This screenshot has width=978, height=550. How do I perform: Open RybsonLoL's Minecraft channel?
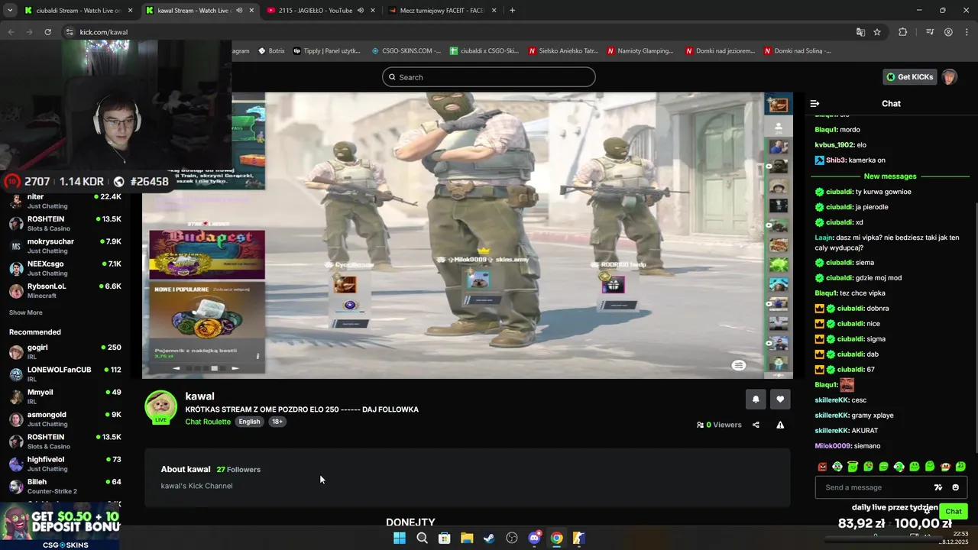click(65, 290)
